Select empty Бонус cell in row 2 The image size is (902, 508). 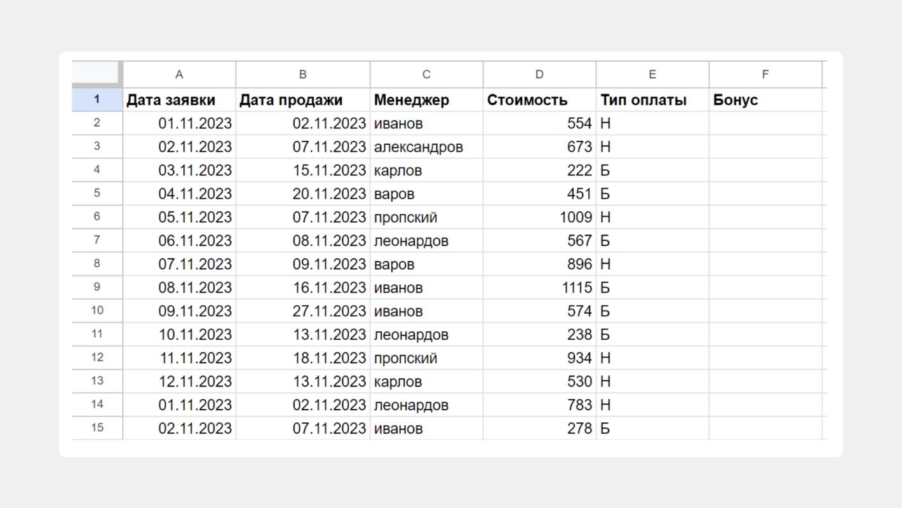765,123
